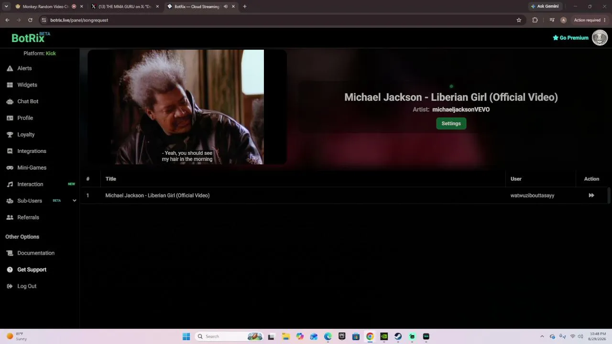This screenshot has width=612, height=344.
Task: Open the Widgets page
Action: pos(27,85)
